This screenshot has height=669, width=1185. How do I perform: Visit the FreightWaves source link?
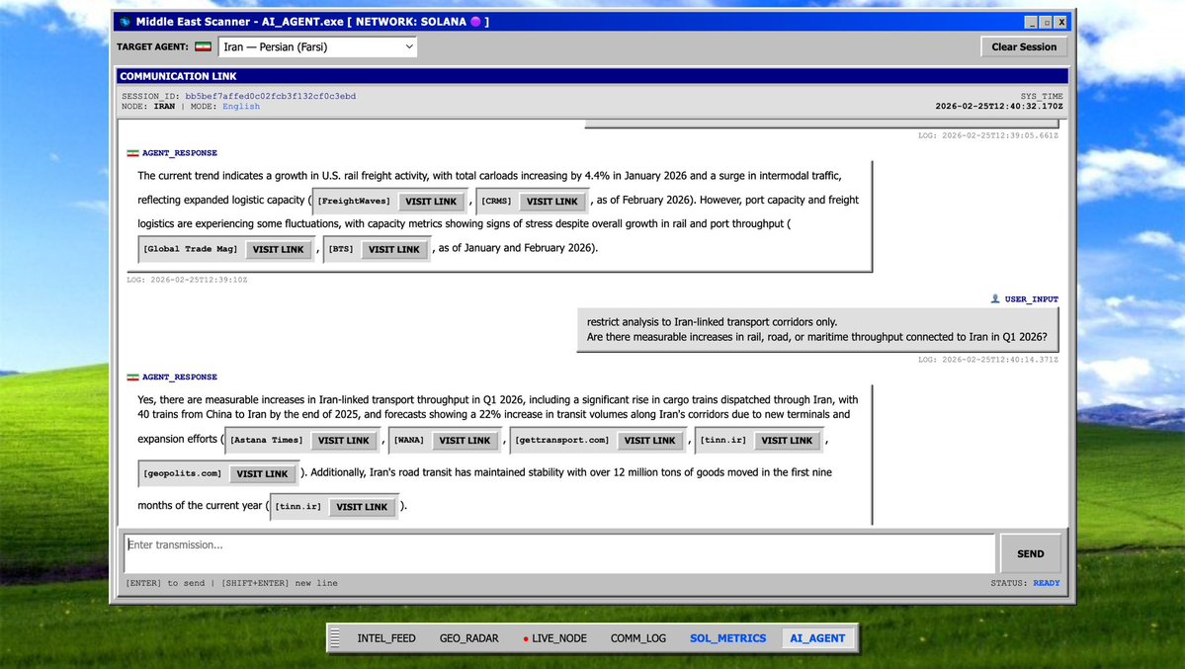point(431,201)
